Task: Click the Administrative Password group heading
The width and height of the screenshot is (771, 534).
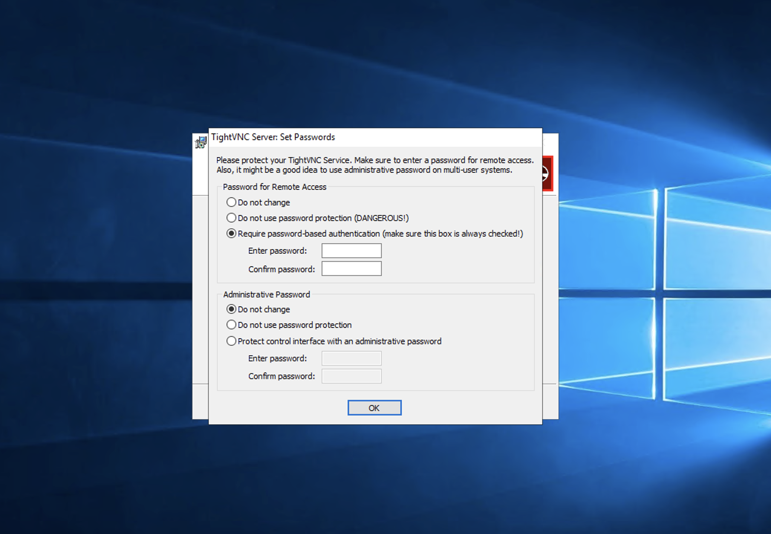Action: [x=267, y=294]
